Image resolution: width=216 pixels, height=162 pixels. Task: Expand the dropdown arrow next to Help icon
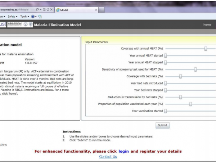point(36,17)
